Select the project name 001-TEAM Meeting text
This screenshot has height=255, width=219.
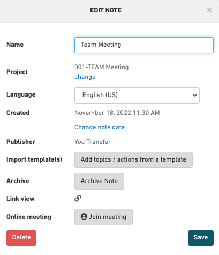pos(101,67)
